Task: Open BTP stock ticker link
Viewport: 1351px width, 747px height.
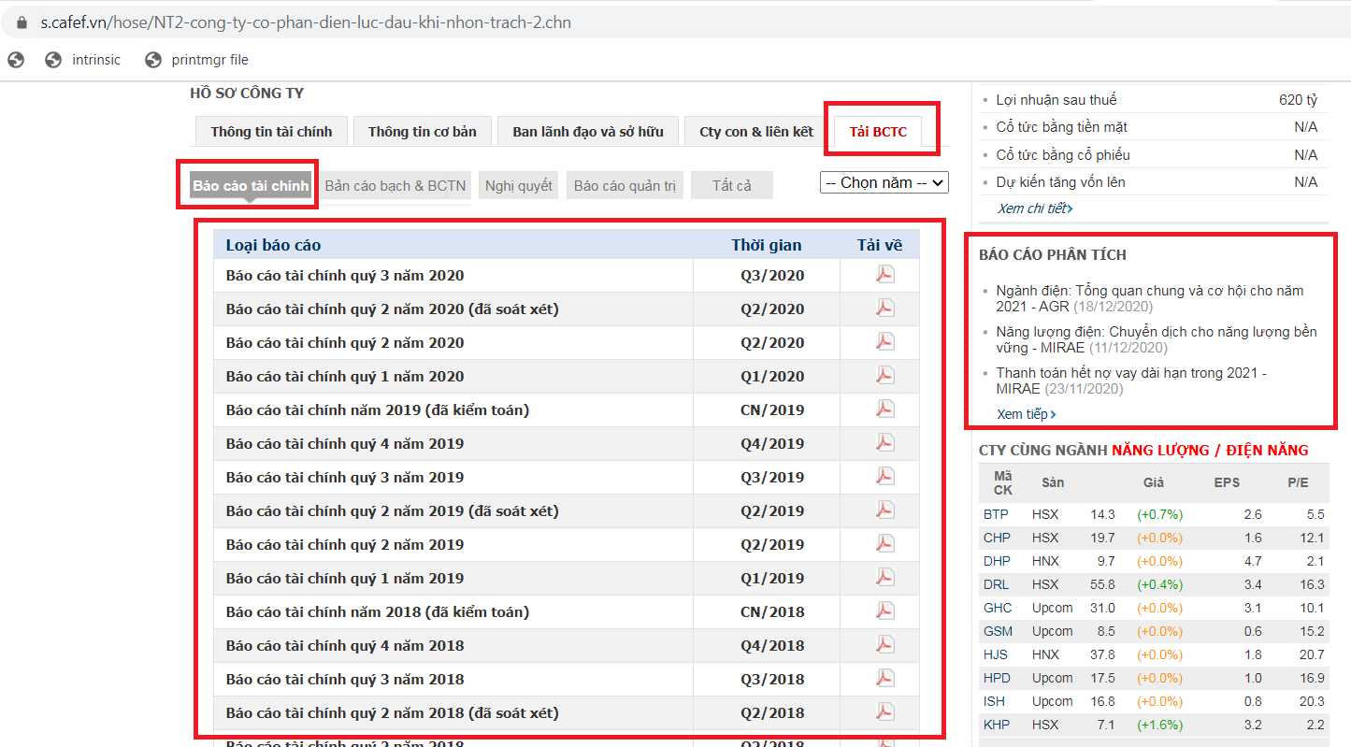Action: 996,514
